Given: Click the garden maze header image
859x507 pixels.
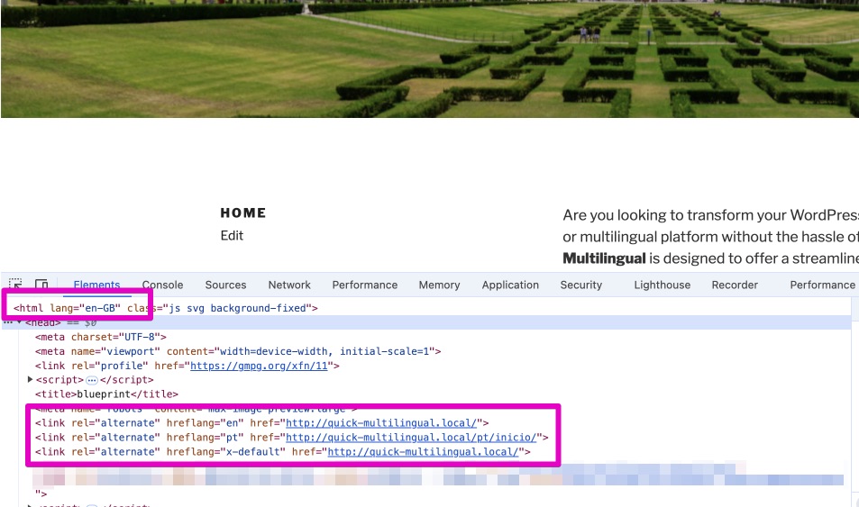Looking at the screenshot, I should click(429, 59).
